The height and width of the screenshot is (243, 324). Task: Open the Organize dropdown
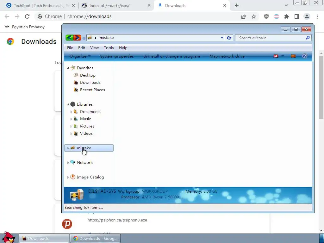coord(80,56)
